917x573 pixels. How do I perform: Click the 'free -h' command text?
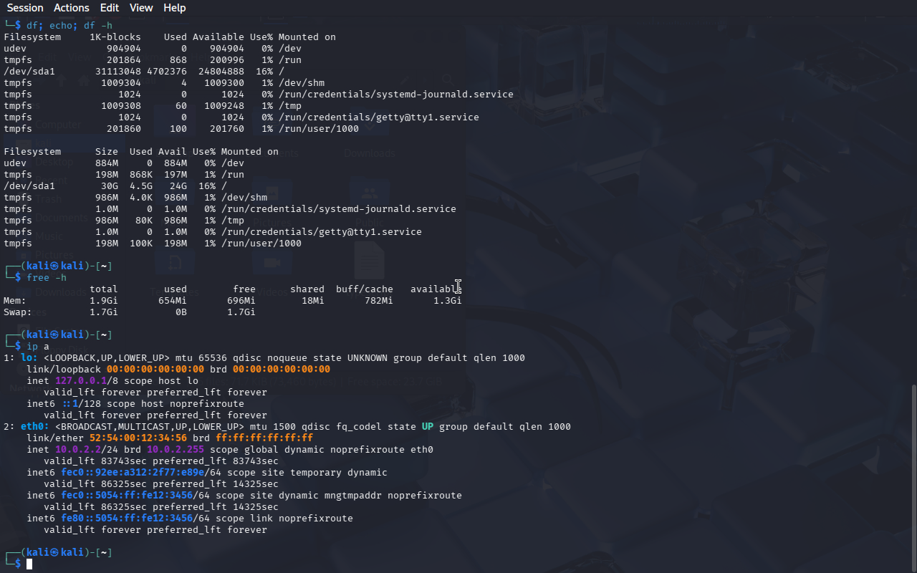tap(47, 278)
